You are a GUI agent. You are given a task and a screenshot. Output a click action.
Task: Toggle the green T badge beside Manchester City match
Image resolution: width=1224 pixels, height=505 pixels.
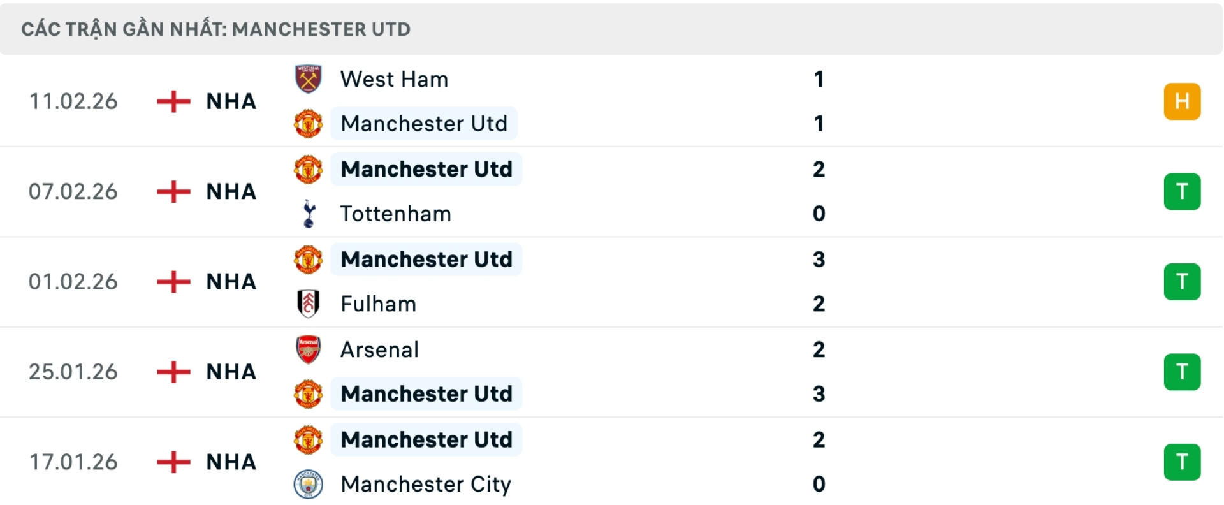pos(1183,462)
